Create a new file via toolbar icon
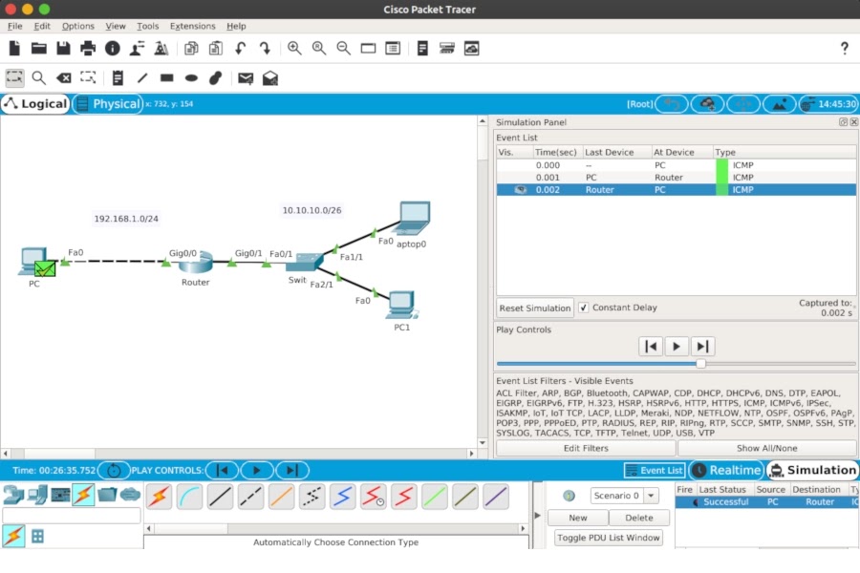This screenshot has width=860, height=573. [14, 49]
